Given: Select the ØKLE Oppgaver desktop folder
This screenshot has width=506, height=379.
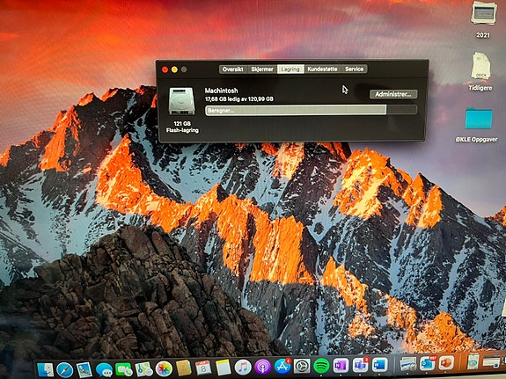Looking at the screenshot, I should [x=478, y=119].
